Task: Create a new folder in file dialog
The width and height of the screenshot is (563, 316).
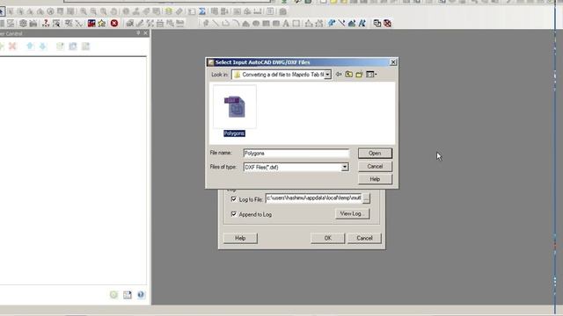Action: (359, 74)
